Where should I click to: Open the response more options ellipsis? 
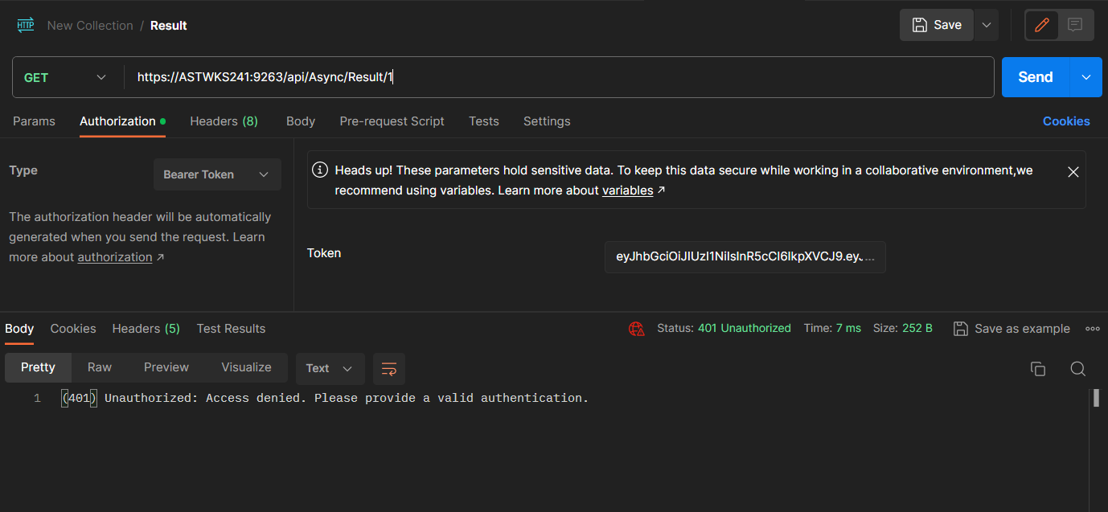[1093, 328]
